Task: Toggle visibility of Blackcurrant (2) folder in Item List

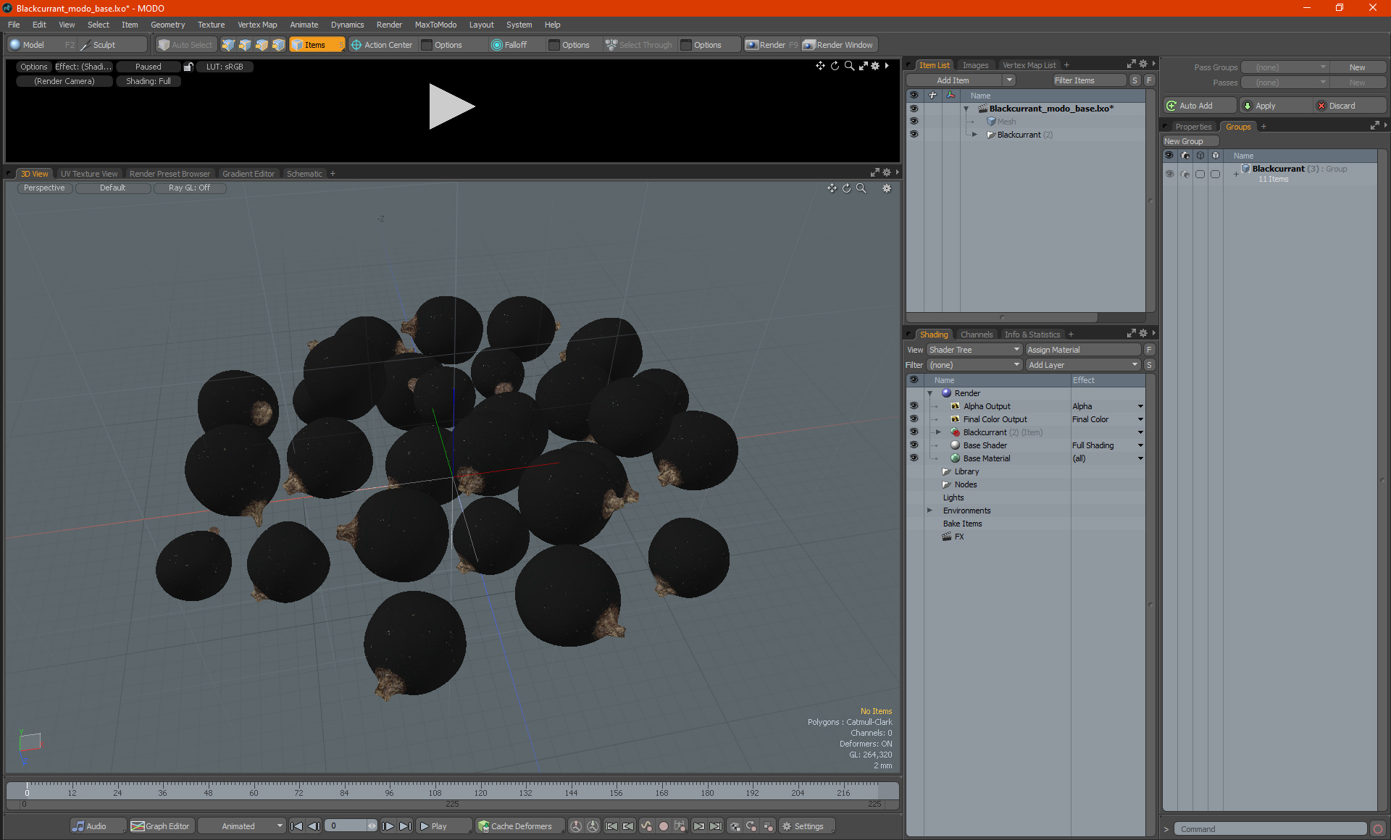Action: point(914,135)
